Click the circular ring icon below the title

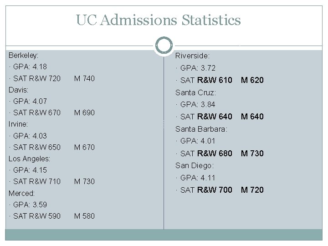point(164,45)
